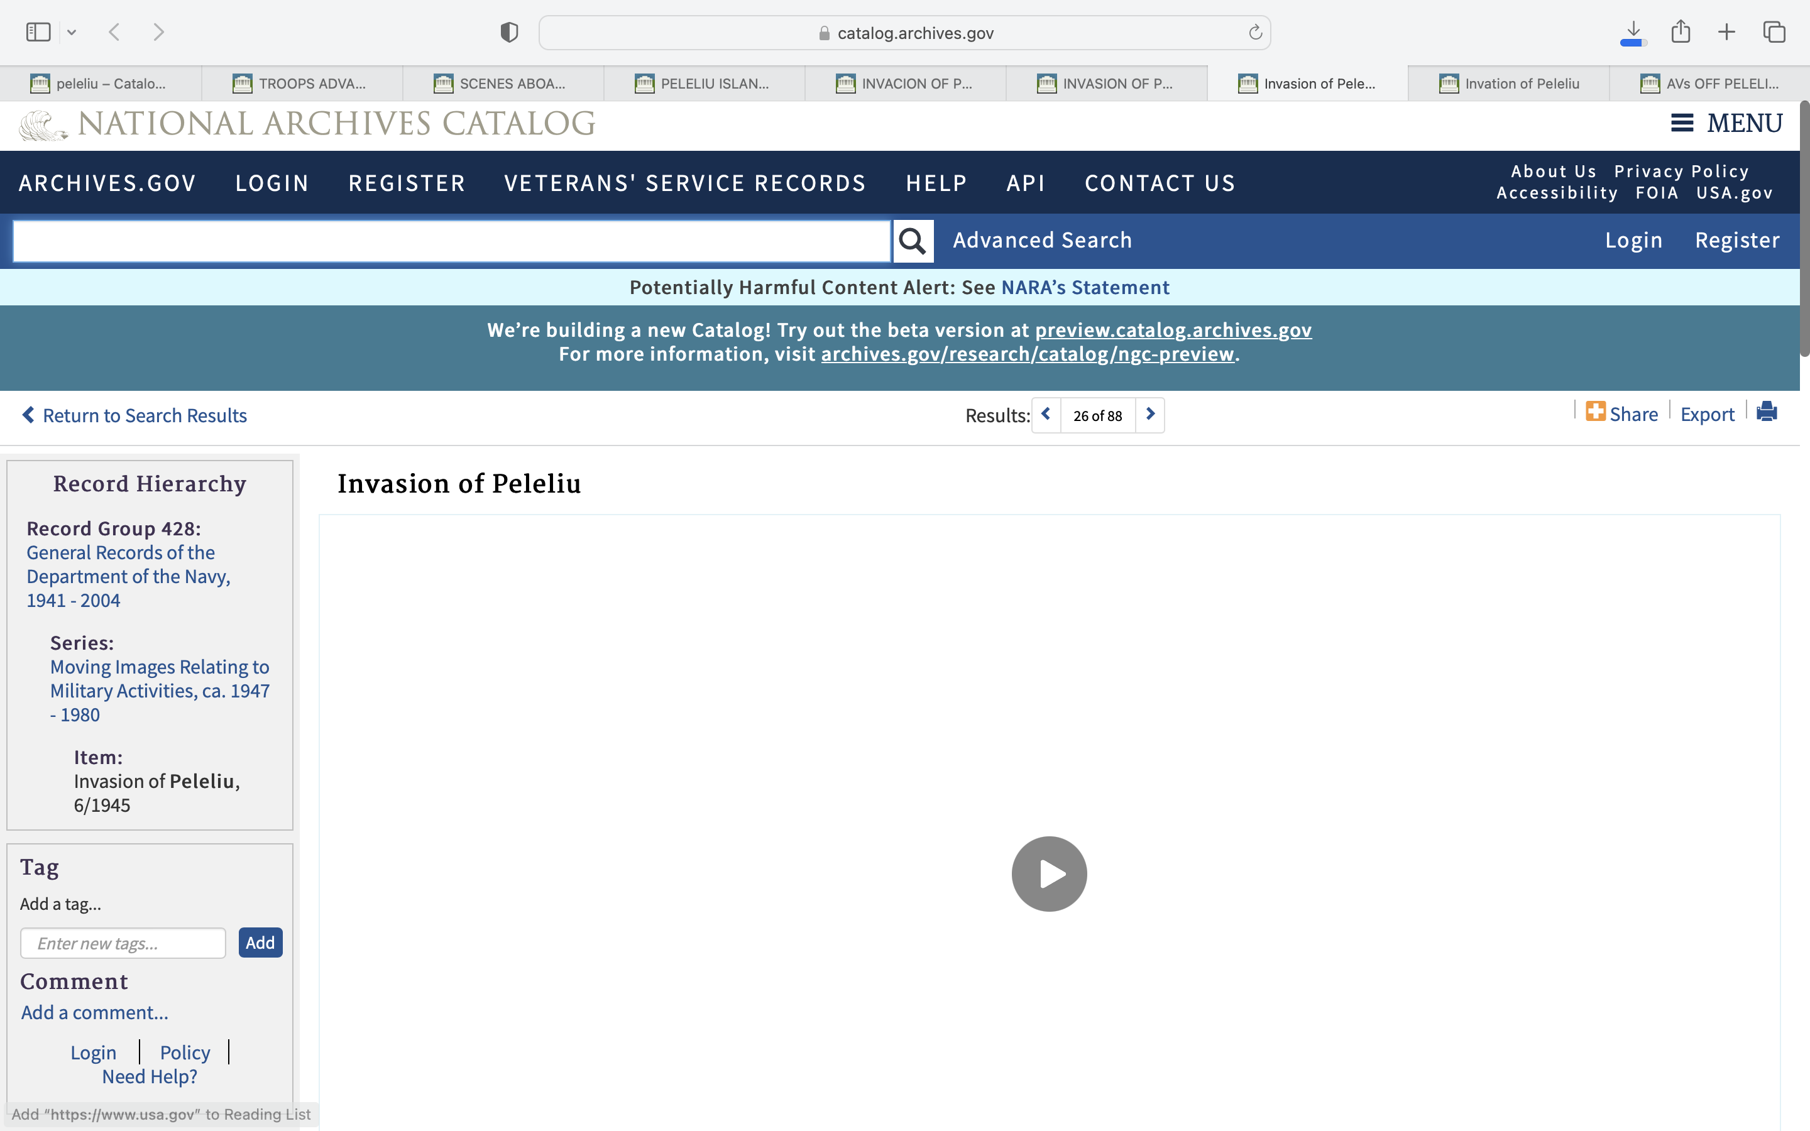
Task: Open the Share dropdown
Action: pyautogui.click(x=1621, y=413)
